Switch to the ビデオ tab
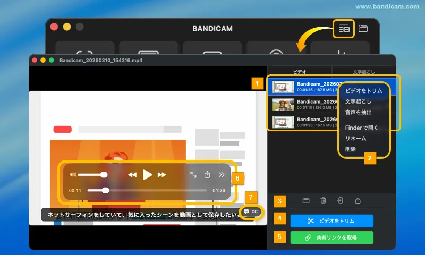 click(300, 72)
